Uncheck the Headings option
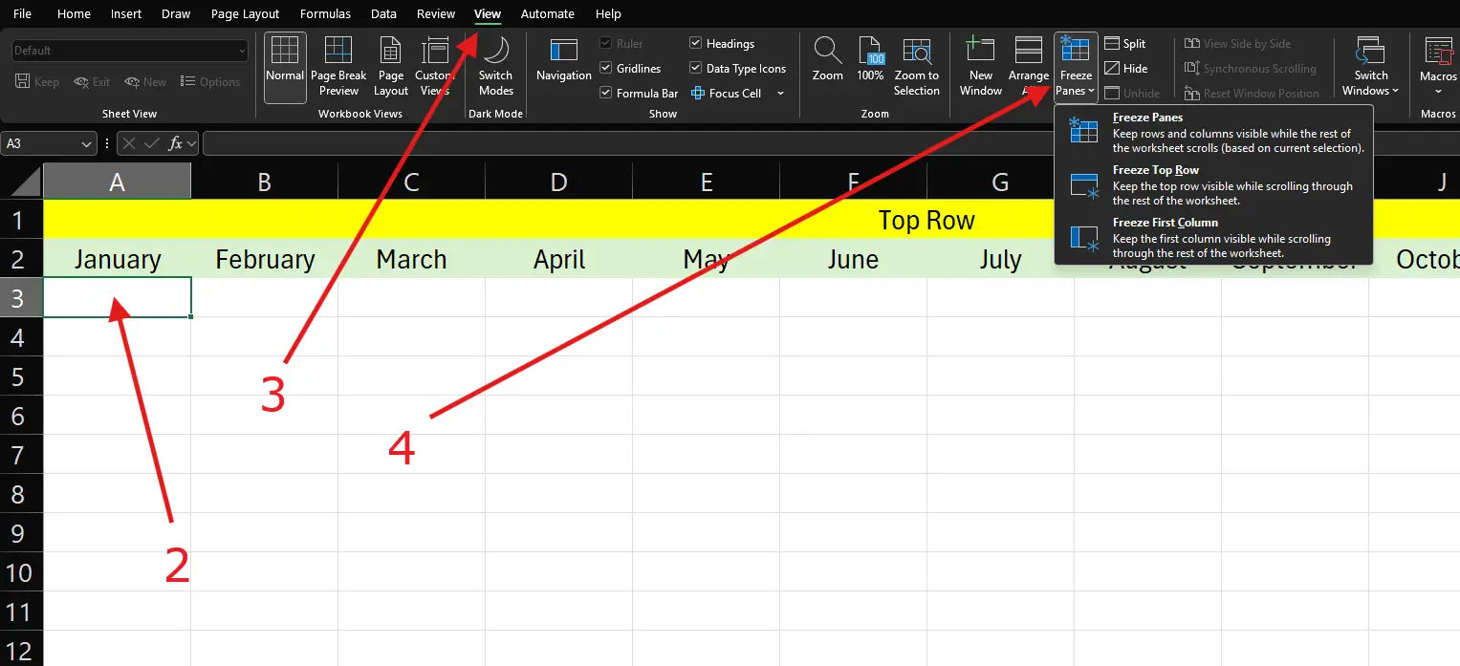This screenshot has width=1460, height=666. click(695, 43)
